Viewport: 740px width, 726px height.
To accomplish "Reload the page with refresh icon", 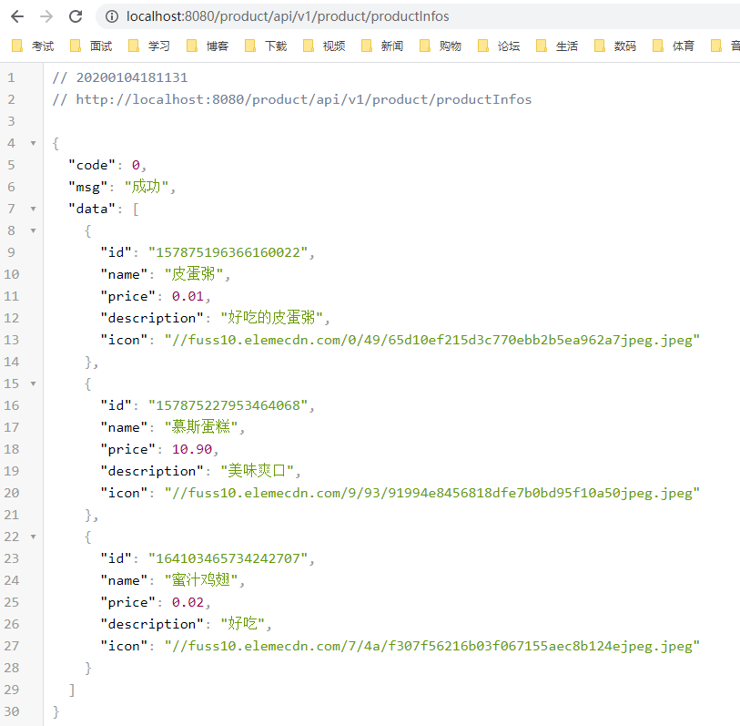I will click(x=76, y=16).
